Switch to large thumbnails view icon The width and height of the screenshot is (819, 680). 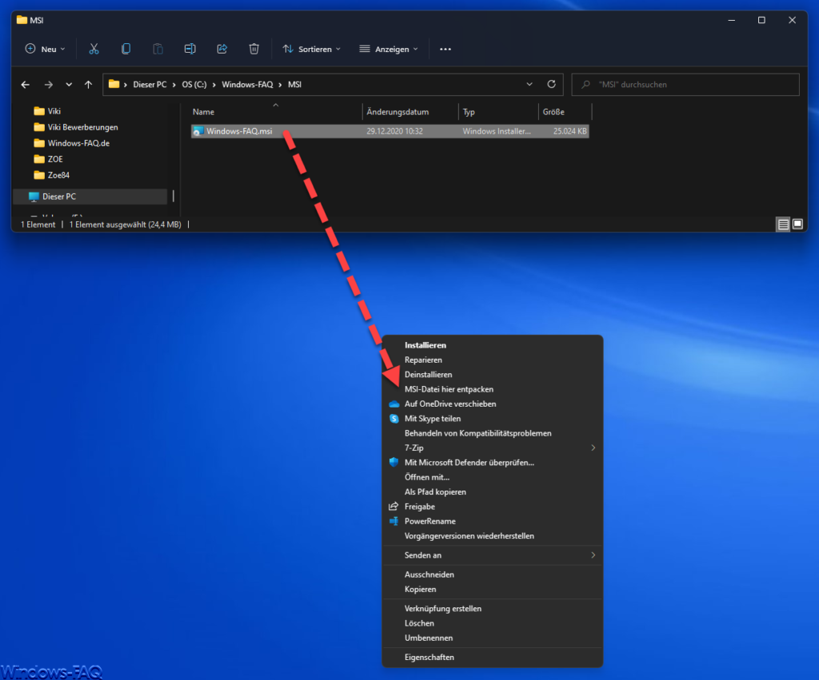tap(797, 225)
